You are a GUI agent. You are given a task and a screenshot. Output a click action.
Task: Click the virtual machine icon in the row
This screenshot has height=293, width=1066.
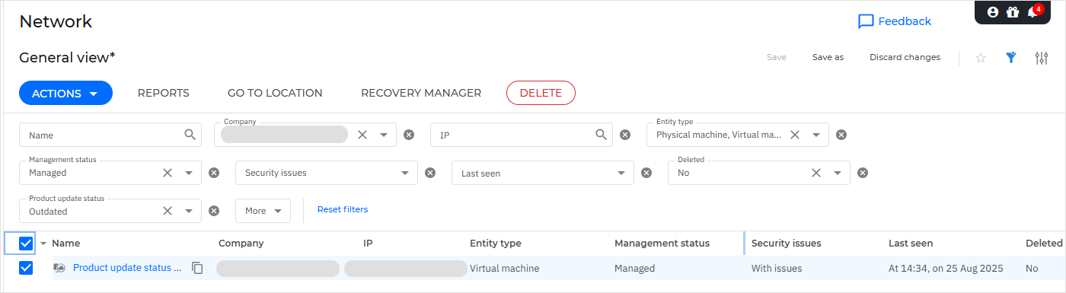[x=59, y=268]
